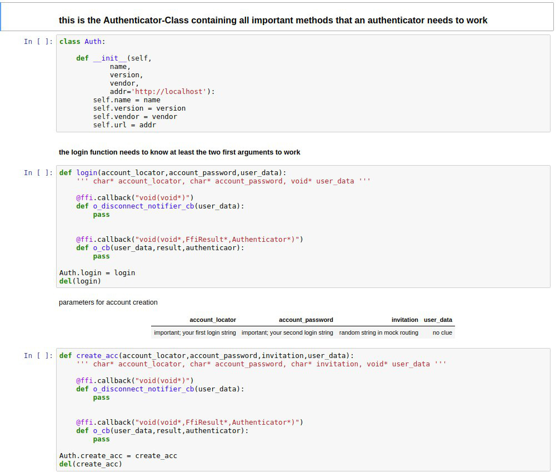The width and height of the screenshot is (560, 472).
Task: Click the 'random string in mock routing' table cell
Action: [x=379, y=332]
